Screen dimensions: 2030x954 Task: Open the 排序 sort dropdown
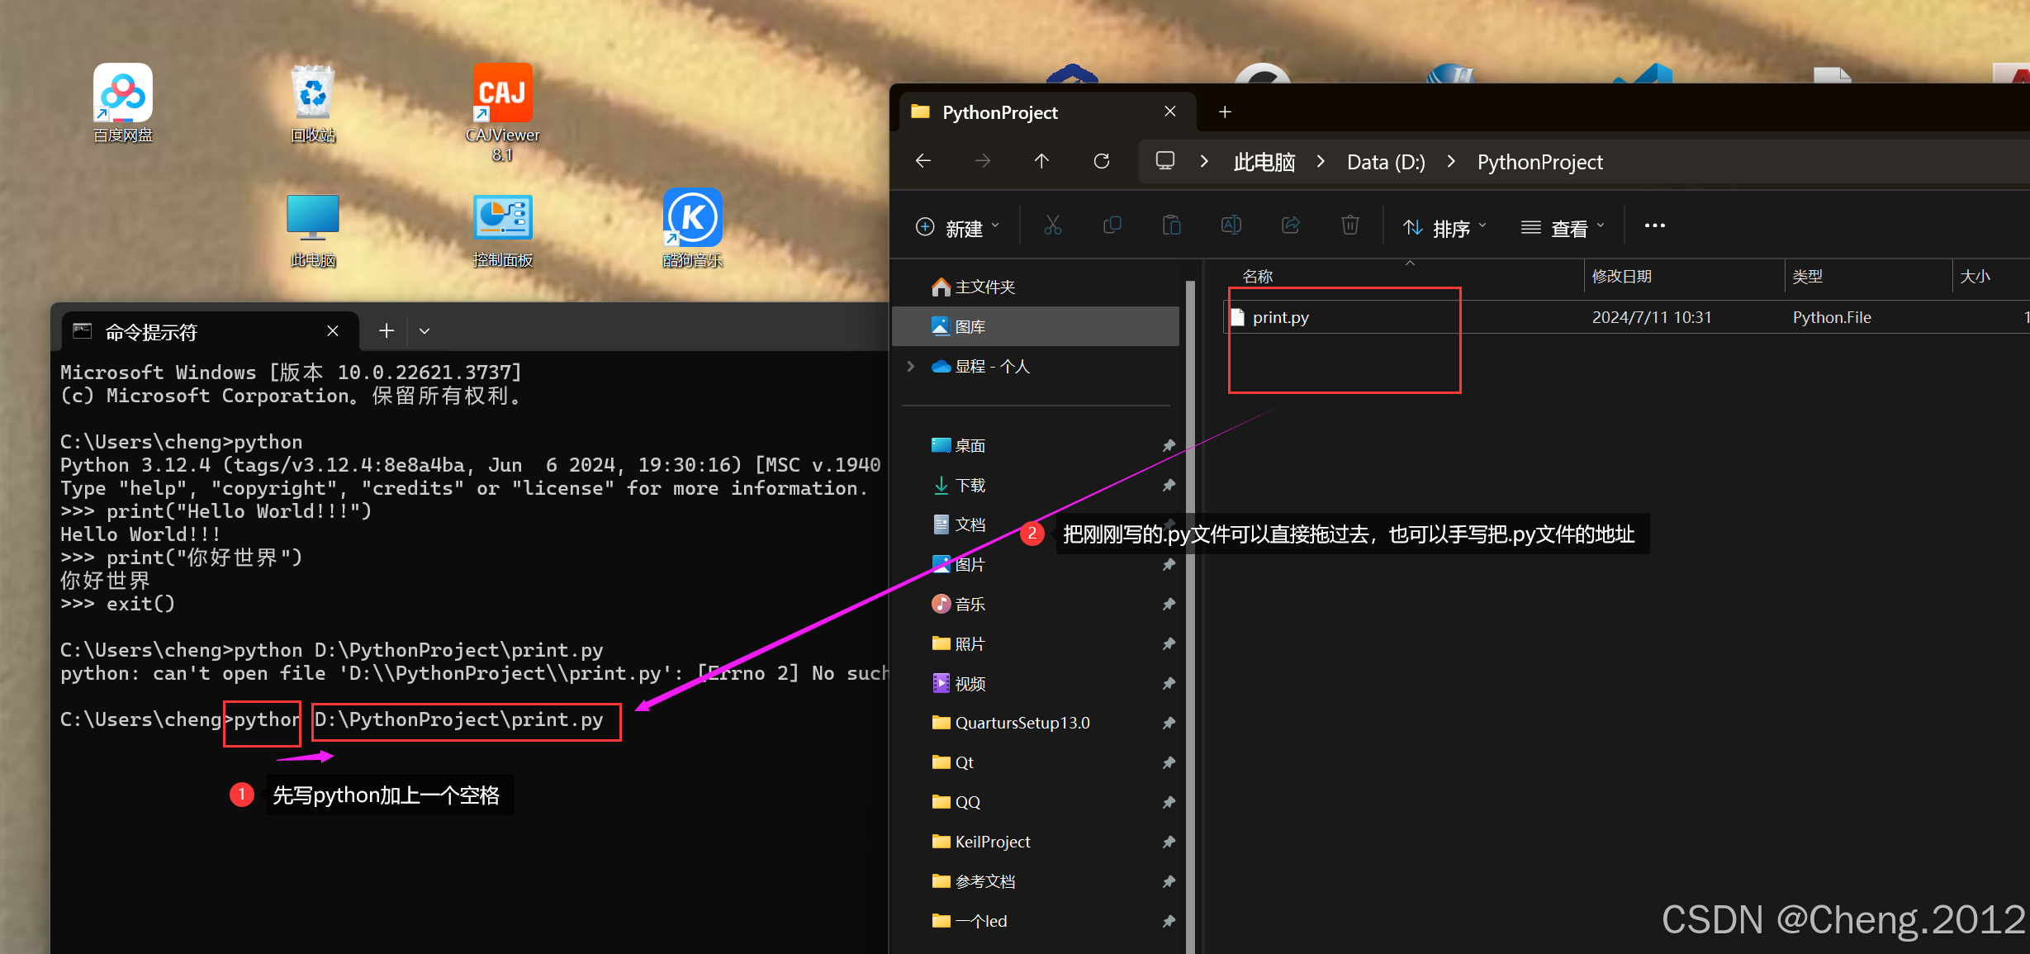click(1444, 227)
